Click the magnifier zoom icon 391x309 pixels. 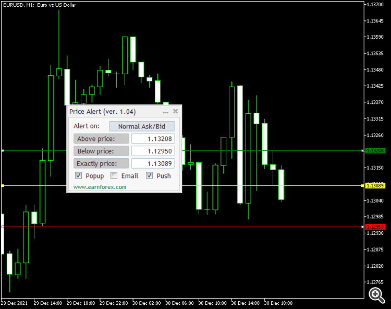point(377,295)
